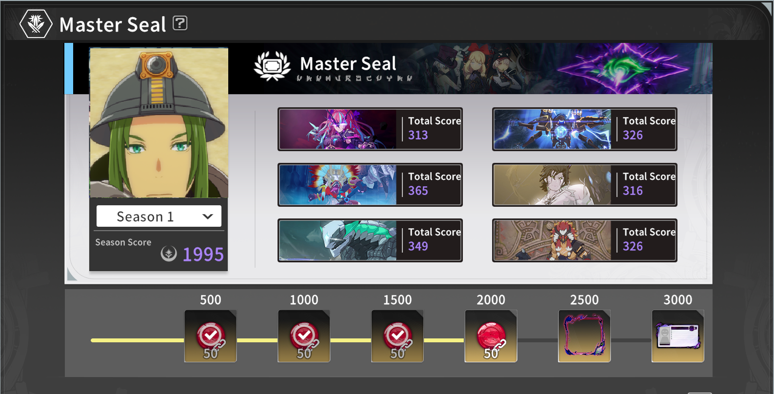The height and width of the screenshot is (394, 774).
Task: Click the 1995 season score value
Action: point(203,254)
